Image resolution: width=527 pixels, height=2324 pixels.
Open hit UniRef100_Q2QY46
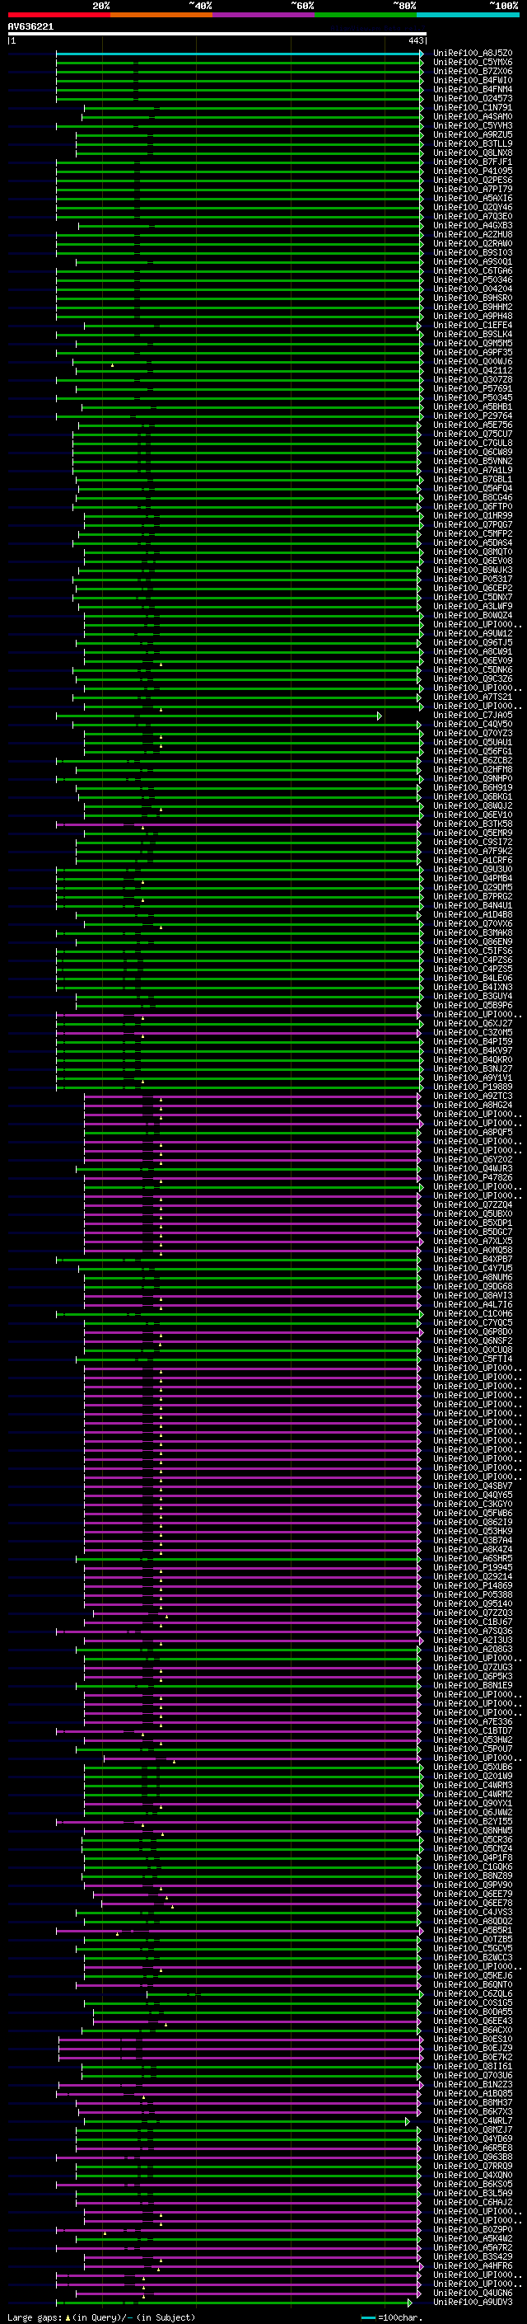(473, 208)
